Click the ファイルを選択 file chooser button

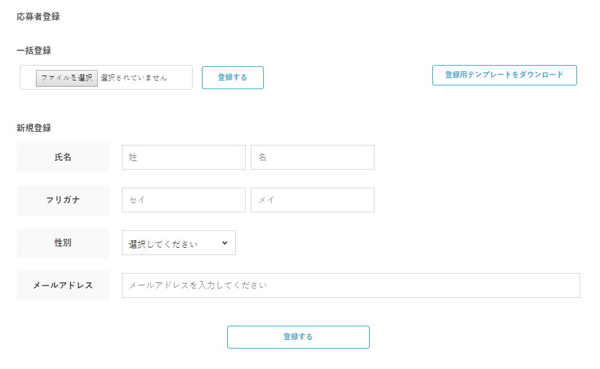coord(67,78)
